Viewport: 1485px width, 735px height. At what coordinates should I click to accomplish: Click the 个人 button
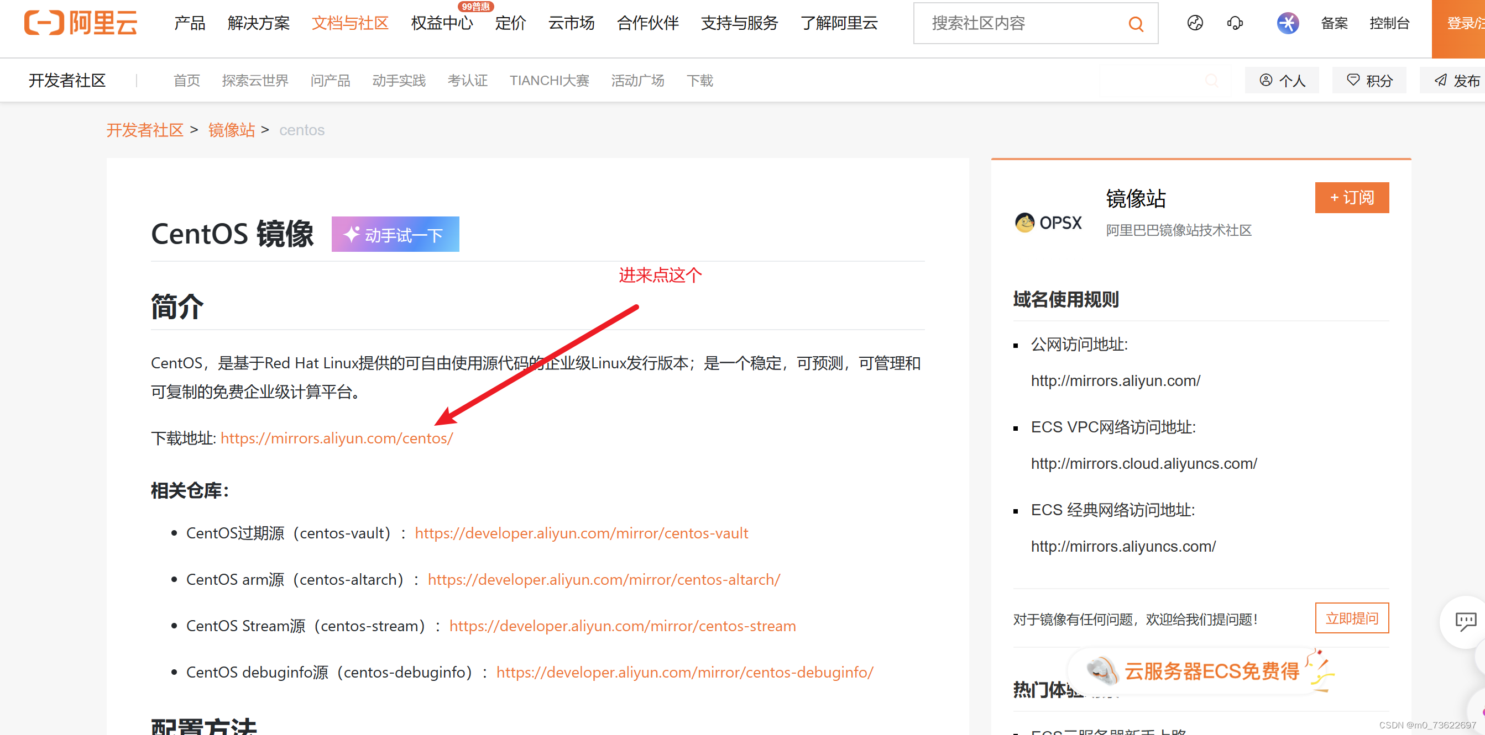[x=1282, y=80]
